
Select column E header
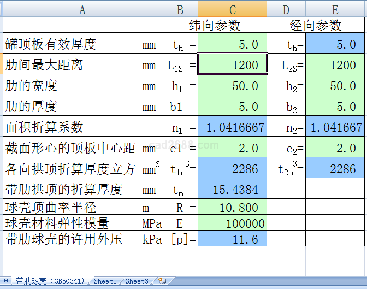click(335, 9)
